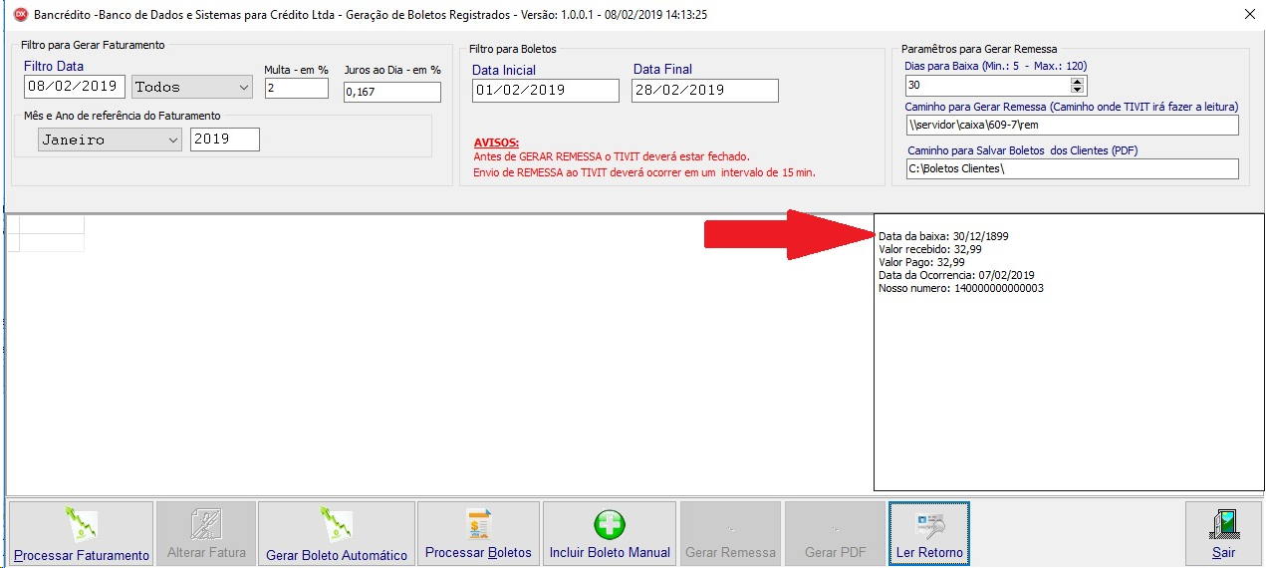Viewport: 1266px width, 568px height.
Task: Click the Processar Faturamento button
Action: 82,534
